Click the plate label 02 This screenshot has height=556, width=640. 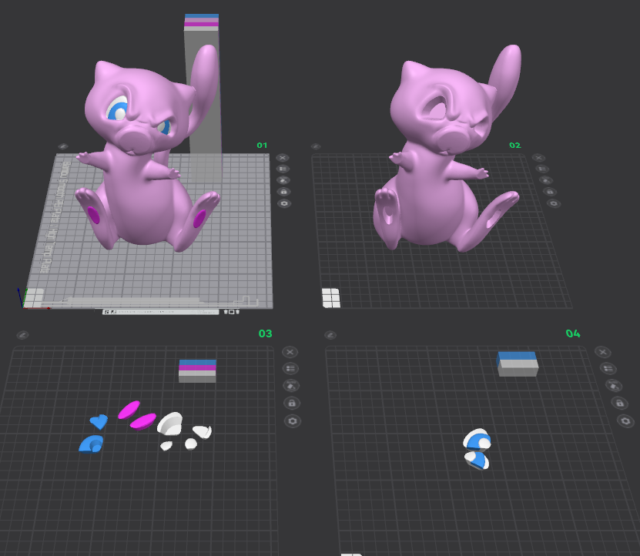point(515,146)
